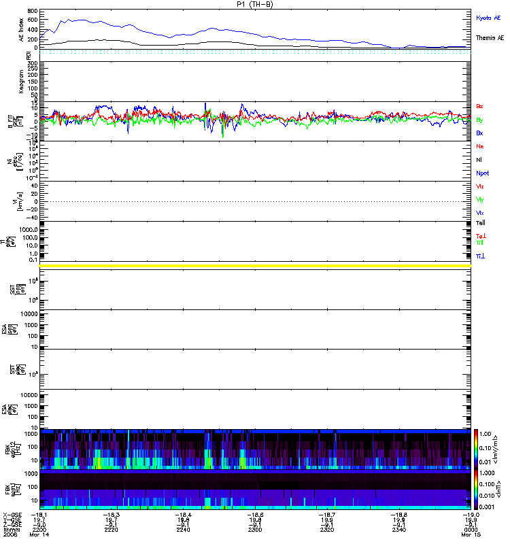Click the Vi [km/s] axis label
Screen dimensions: 510x544
(x=18, y=201)
